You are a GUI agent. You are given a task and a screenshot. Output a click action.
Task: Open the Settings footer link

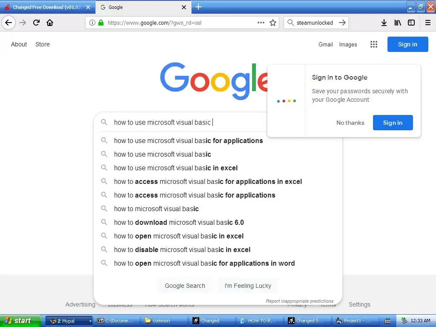[359, 304]
